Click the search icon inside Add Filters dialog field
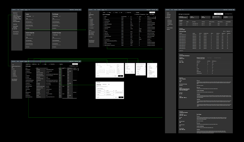This screenshot has width=244, height=142. [97, 87]
